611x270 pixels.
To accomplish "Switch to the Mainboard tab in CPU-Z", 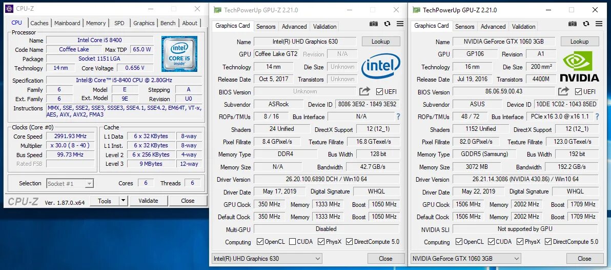I will click(x=67, y=23).
